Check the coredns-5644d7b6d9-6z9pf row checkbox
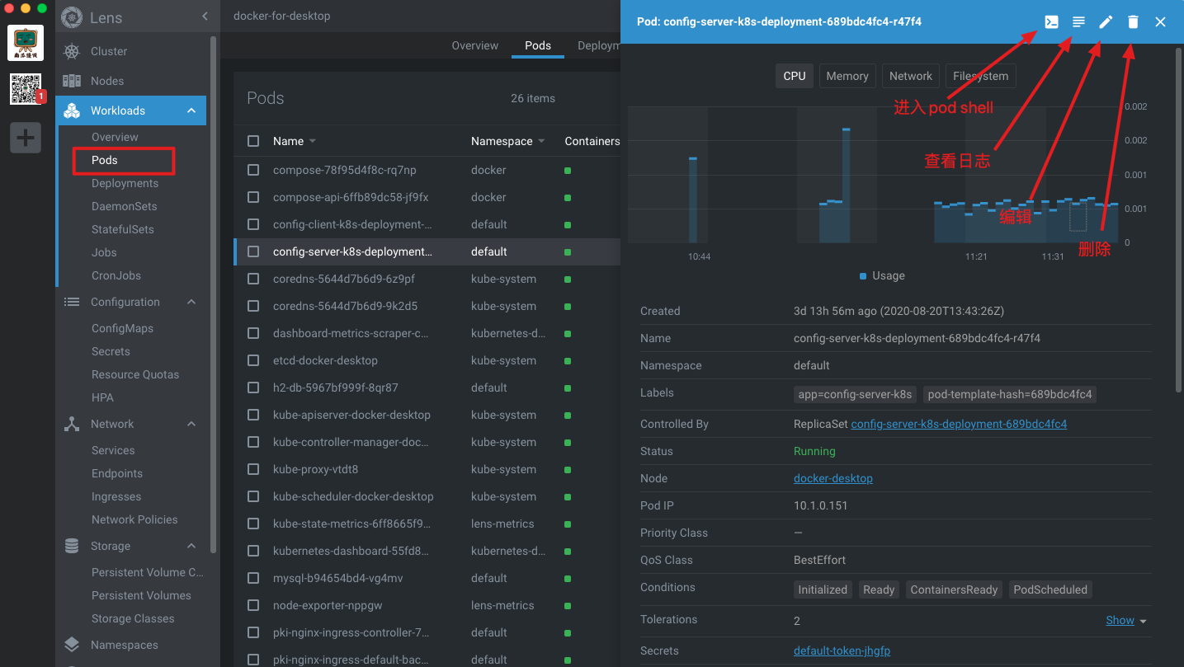This screenshot has height=667, width=1184. pos(253,279)
